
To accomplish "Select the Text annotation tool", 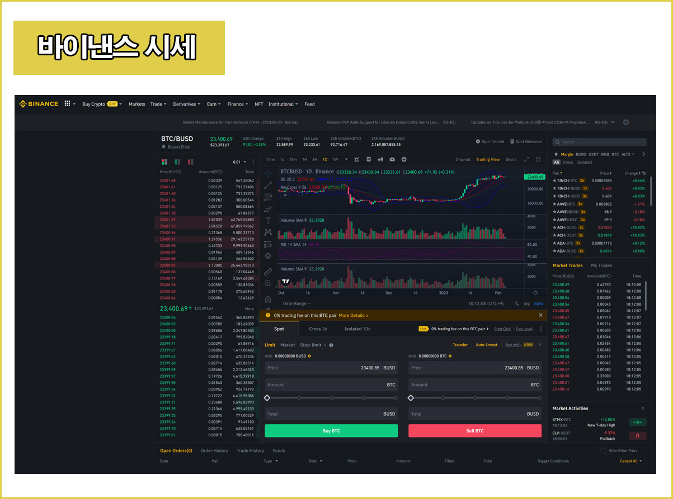I will coord(268,221).
